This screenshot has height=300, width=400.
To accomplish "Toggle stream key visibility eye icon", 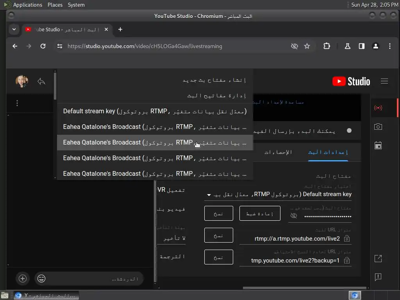I will [294, 216].
